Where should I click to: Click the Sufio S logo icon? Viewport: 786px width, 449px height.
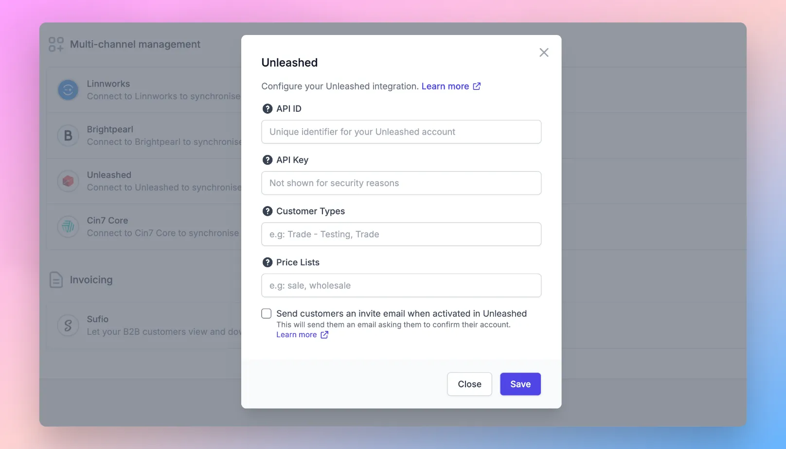[x=68, y=326]
